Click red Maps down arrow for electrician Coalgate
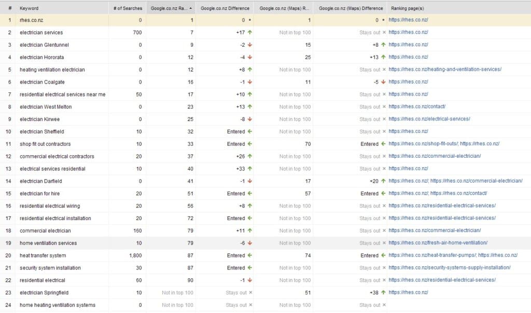The width and height of the screenshot is (531, 313). pos(383,81)
